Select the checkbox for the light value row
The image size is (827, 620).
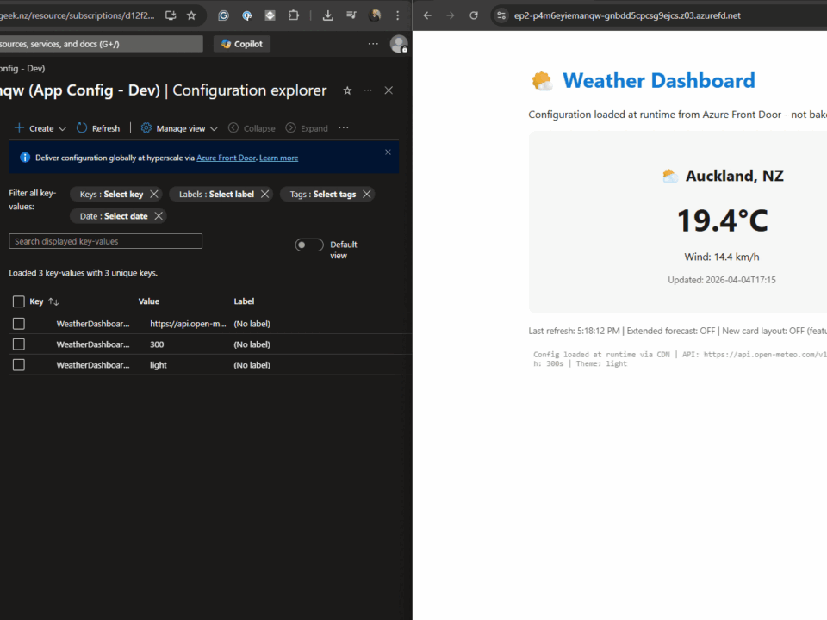pos(19,365)
